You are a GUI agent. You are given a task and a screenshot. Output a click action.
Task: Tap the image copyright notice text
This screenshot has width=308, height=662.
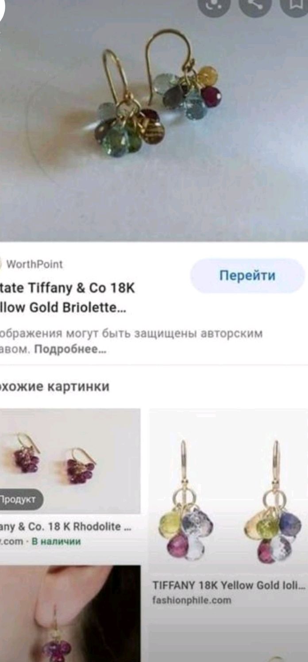131,341
